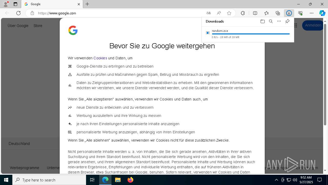Screen dimensions: 328x185
Task: Open the notification center icon
Action: [x=320, y=180]
